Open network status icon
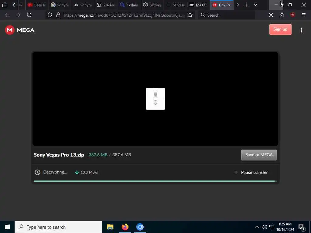The image size is (311, 233). [272, 227]
